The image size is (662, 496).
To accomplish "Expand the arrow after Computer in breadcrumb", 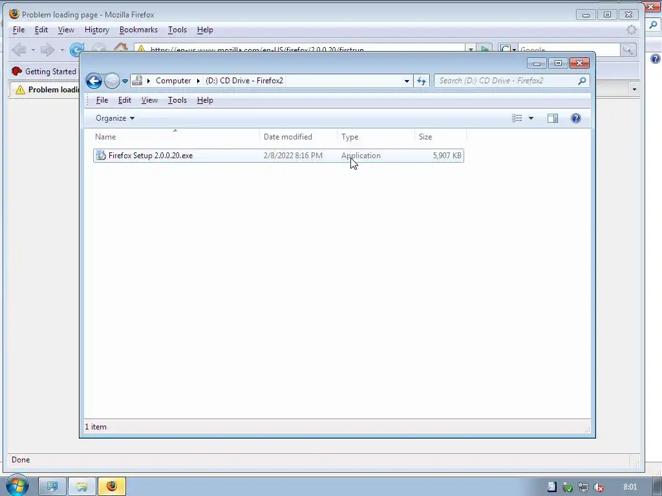I will tap(198, 81).
